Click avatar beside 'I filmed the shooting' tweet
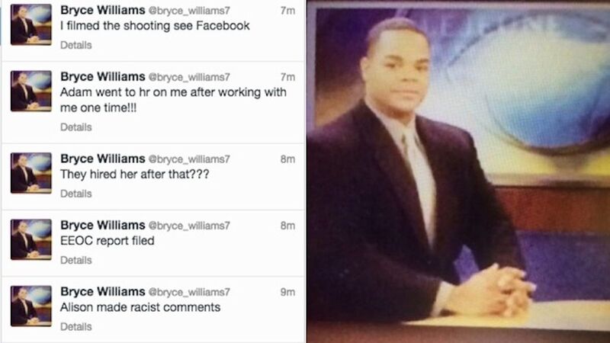610x343 pixels. tap(31, 24)
